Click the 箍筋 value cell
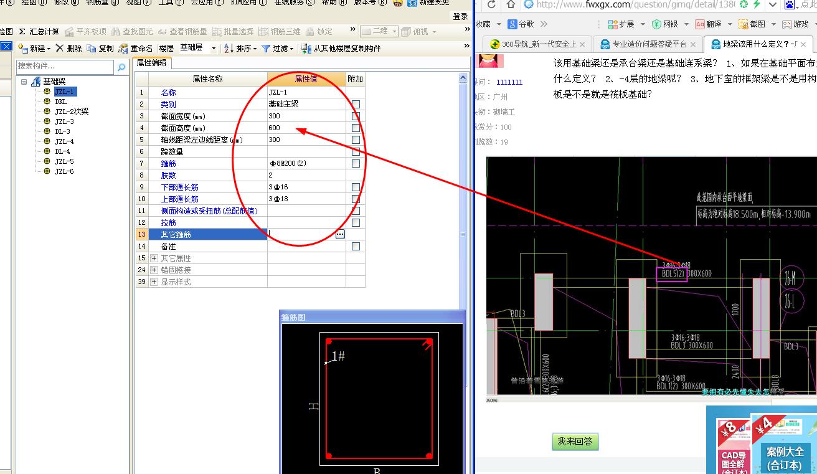Image resolution: width=817 pixels, height=474 pixels. pos(306,163)
